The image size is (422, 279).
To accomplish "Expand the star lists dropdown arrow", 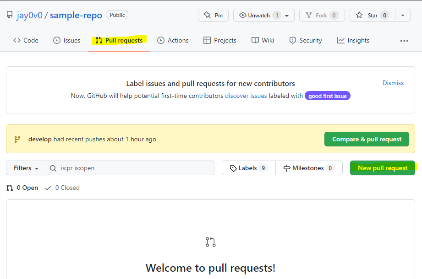I will coord(403,15).
